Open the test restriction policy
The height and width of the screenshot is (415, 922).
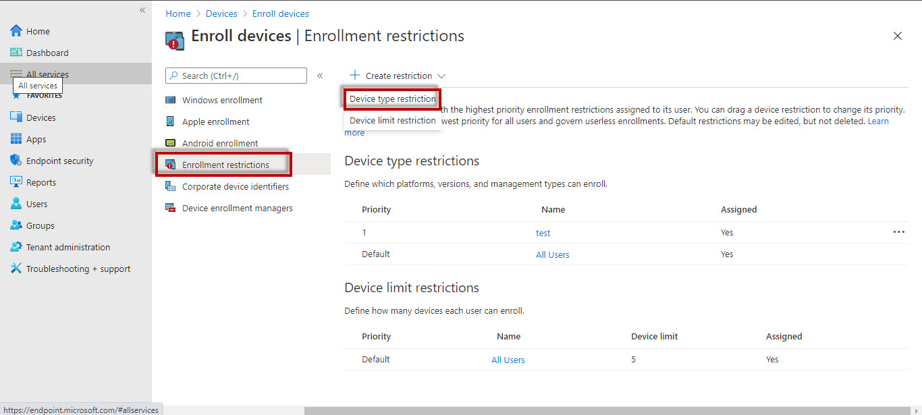pyautogui.click(x=543, y=232)
